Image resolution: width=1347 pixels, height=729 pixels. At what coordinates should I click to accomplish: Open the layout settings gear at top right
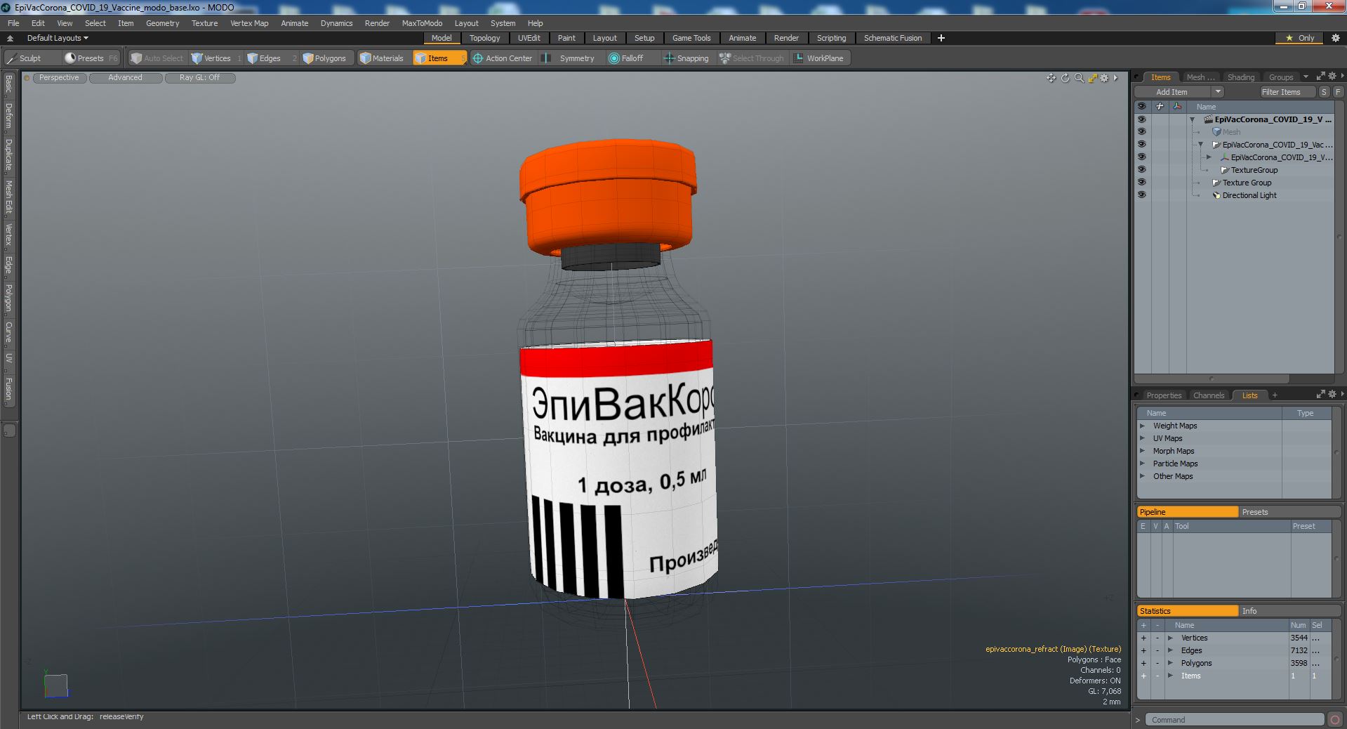click(x=1335, y=38)
